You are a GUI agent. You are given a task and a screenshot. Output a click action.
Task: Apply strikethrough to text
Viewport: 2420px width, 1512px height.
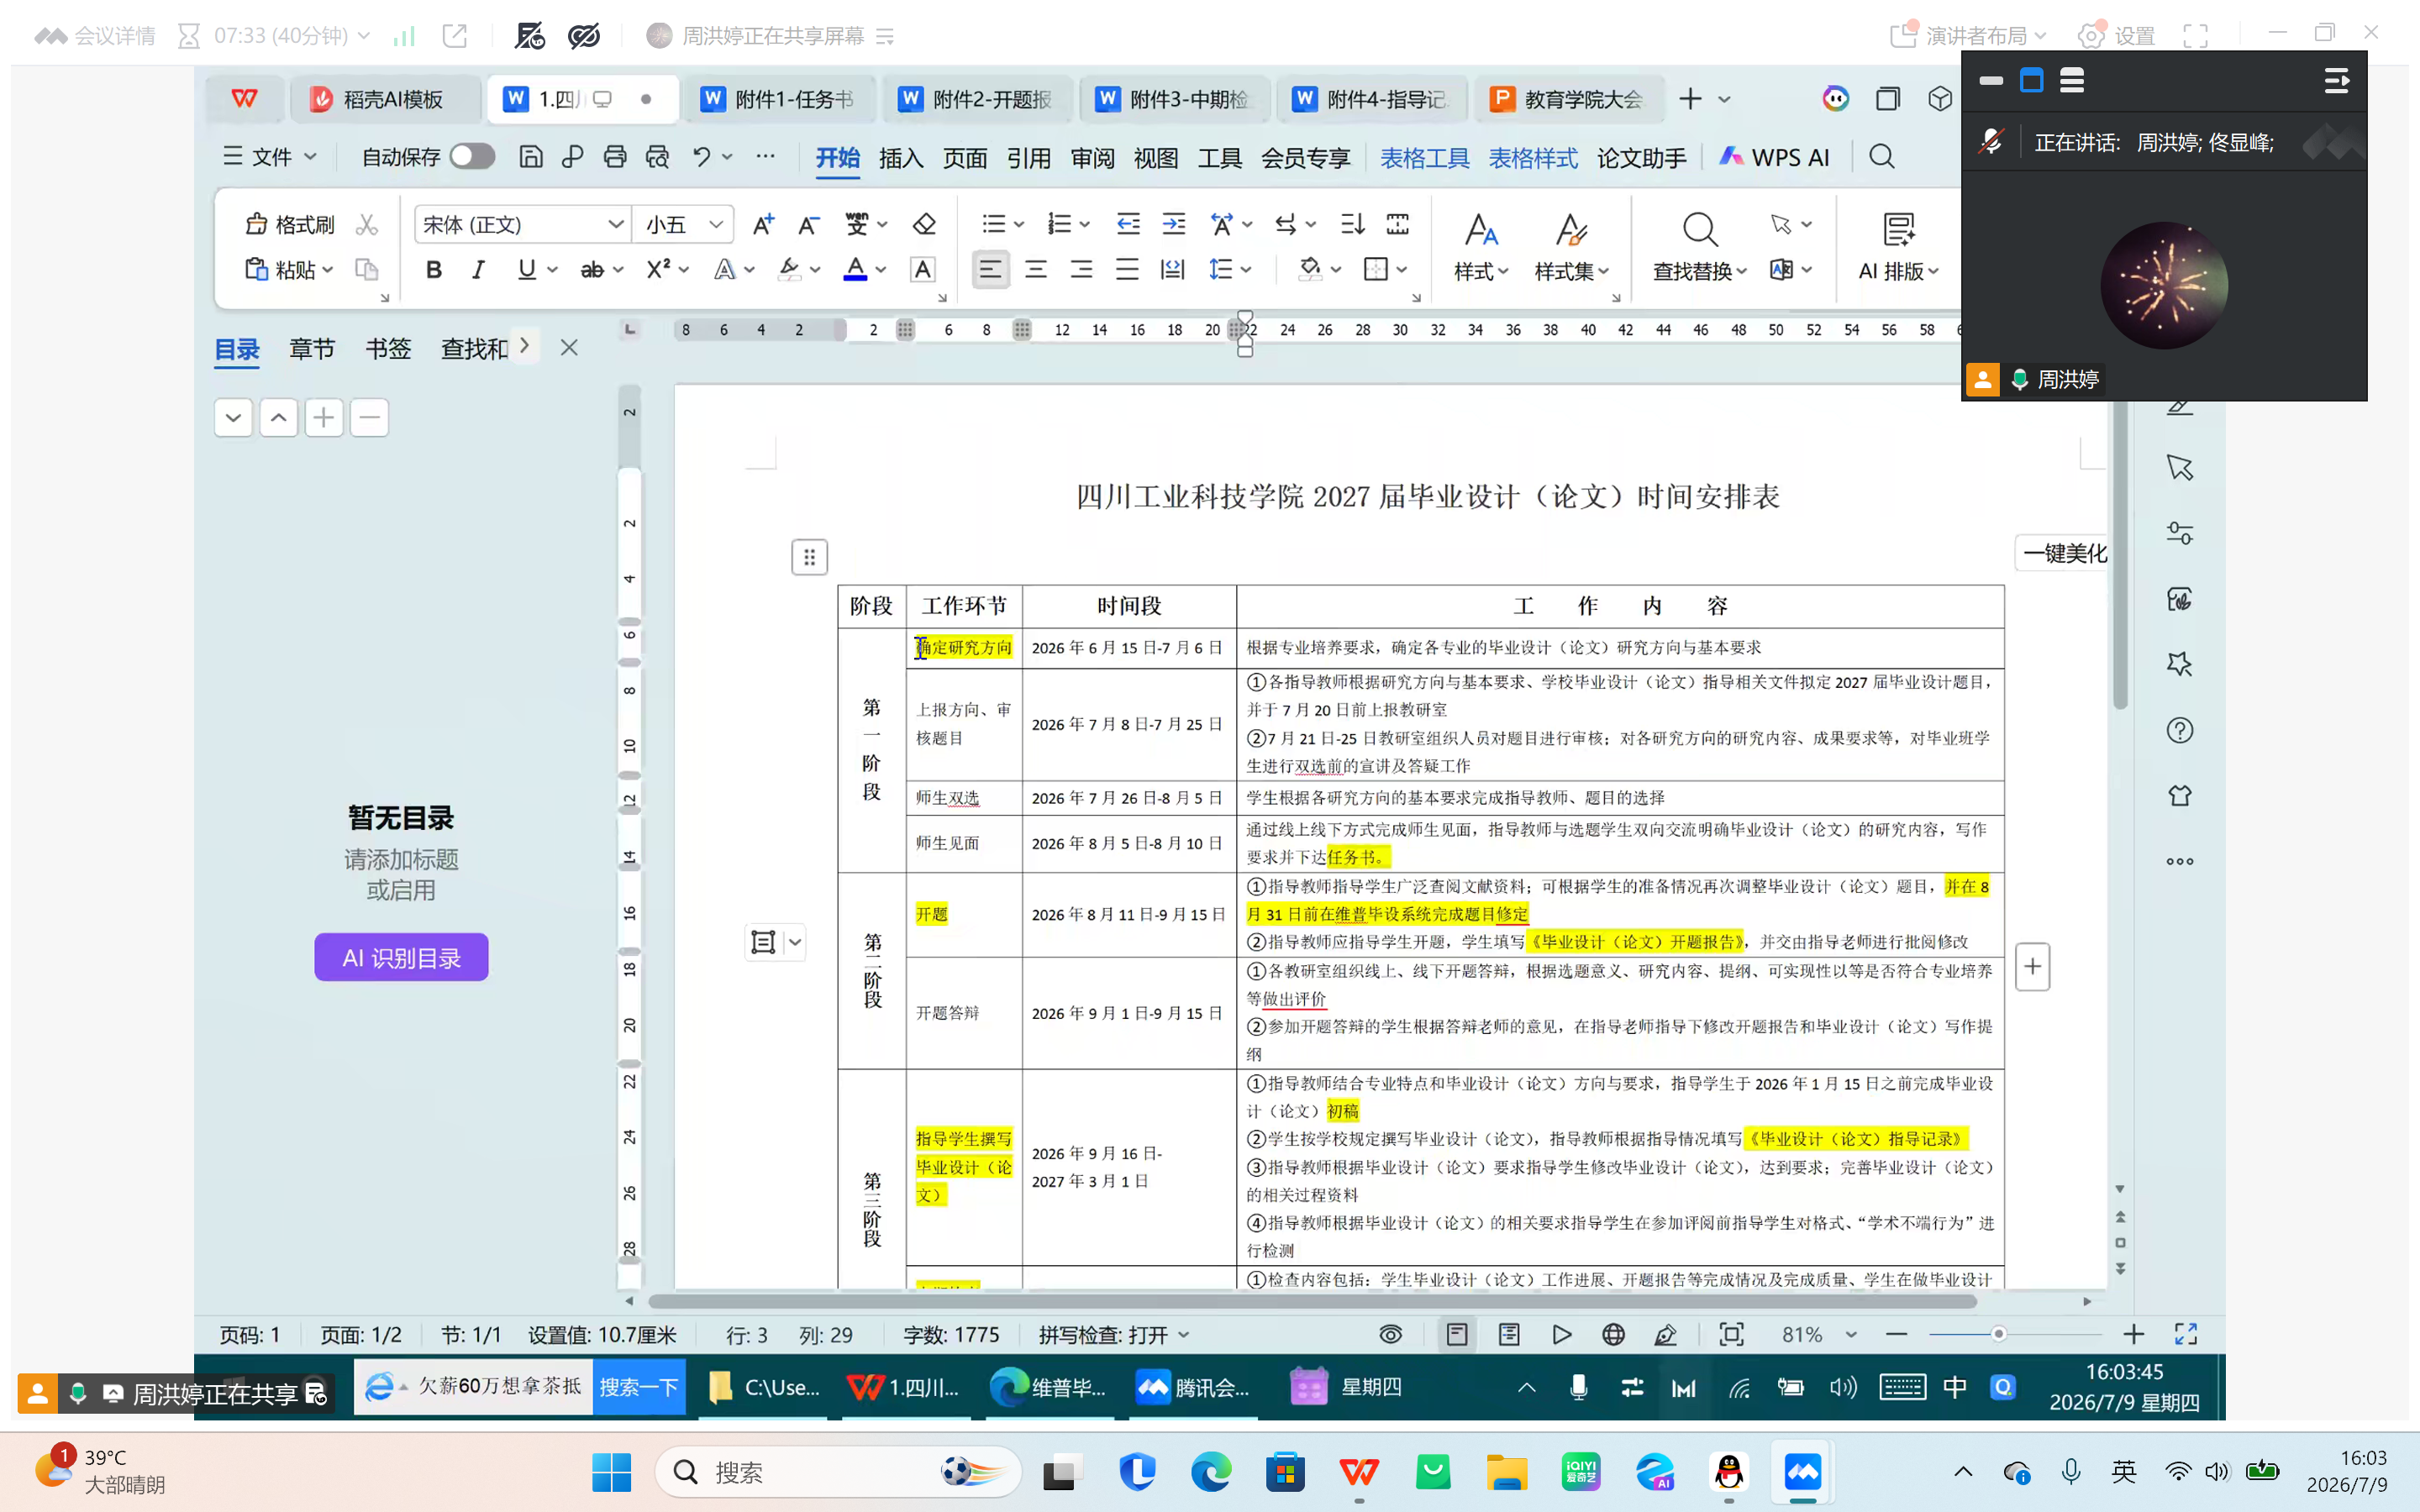click(592, 270)
